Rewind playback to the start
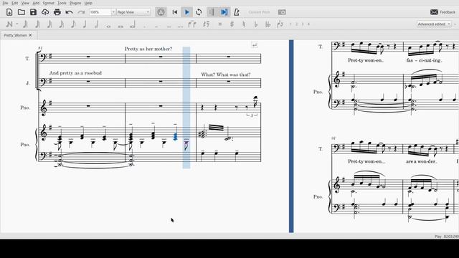 coord(175,12)
